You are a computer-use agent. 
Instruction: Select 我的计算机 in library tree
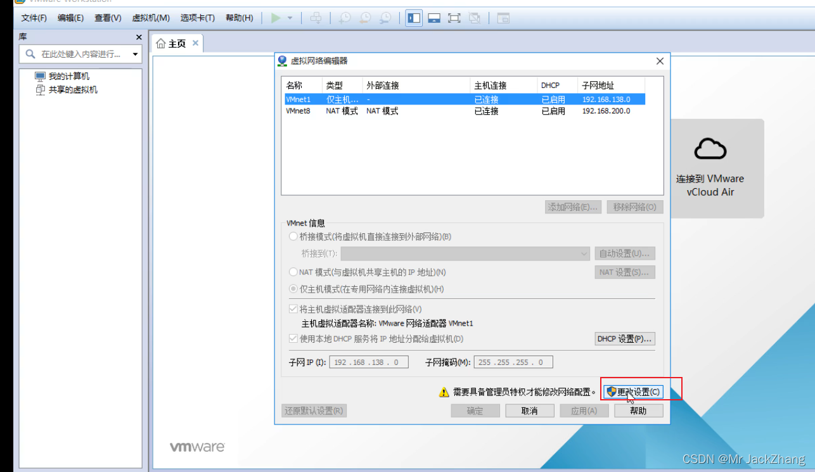pyautogui.click(x=69, y=76)
